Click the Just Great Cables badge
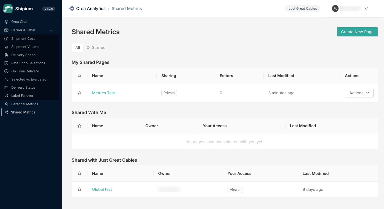Viewport: 384px width, 209px height. tap(302, 8)
